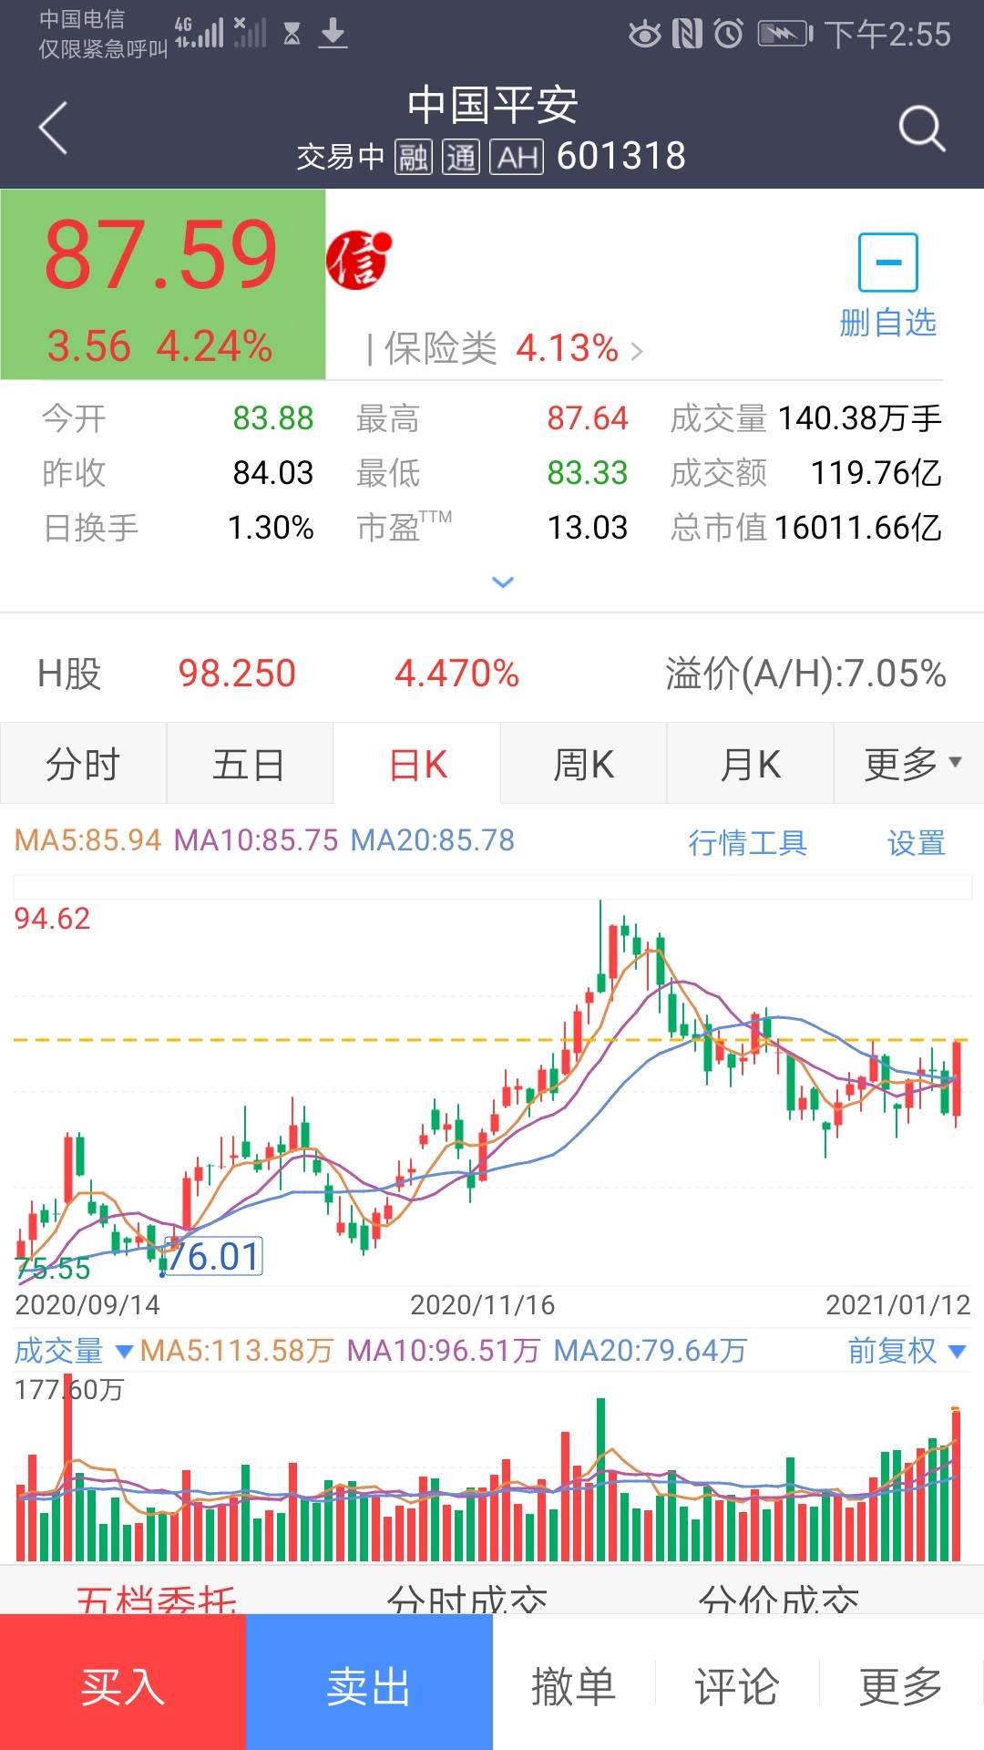Tap the volume bar chart
The image size is (984, 1750).
(x=492, y=1469)
